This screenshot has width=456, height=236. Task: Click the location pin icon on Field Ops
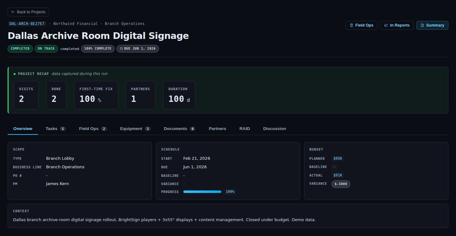(x=351, y=25)
